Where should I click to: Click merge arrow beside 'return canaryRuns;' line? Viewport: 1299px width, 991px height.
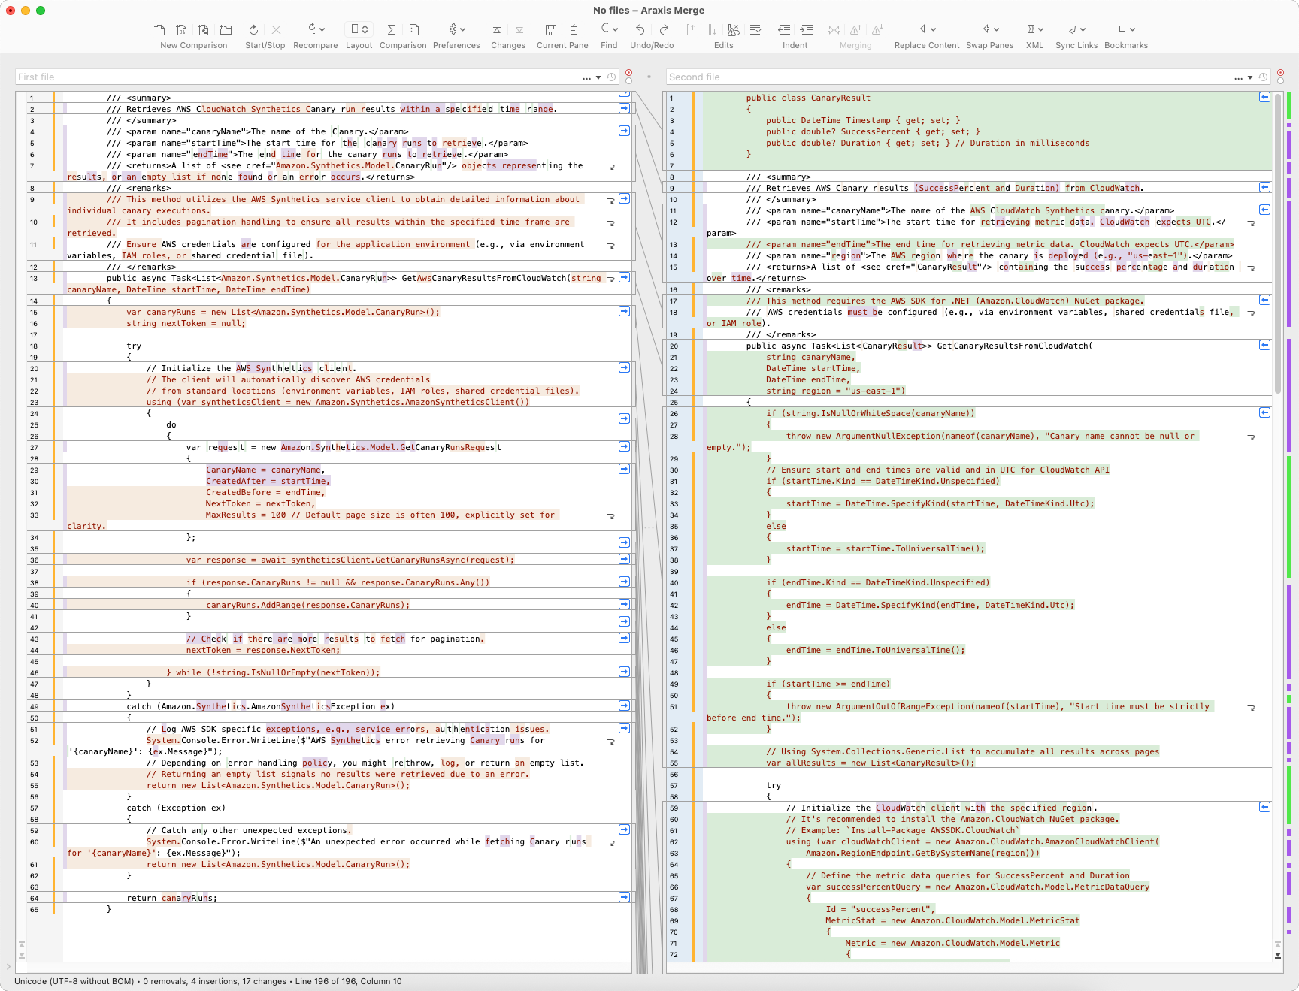point(624,897)
